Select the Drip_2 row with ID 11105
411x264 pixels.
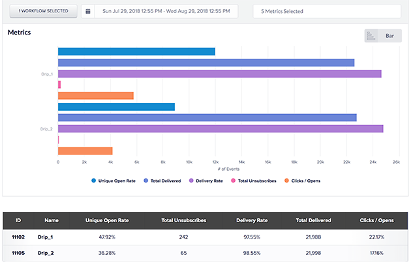18,254
